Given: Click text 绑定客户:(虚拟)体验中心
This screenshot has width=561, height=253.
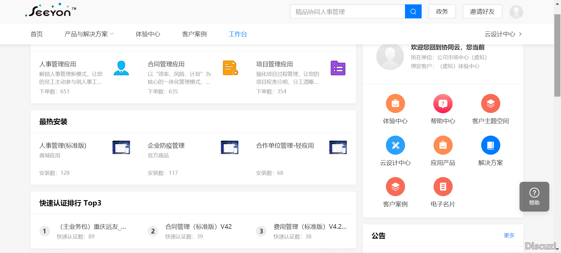Looking at the screenshot, I should point(445,66).
